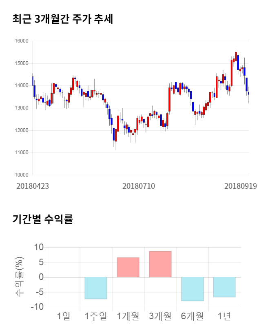Click the -10 value on return axis
This screenshot has width=261, height=331.
coord(38,307)
